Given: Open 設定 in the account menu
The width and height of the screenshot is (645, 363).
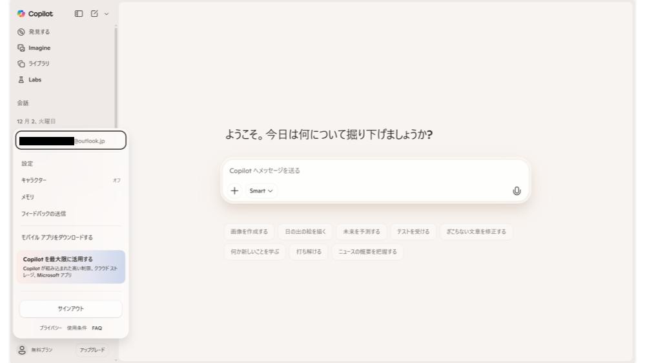Looking at the screenshot, I should (71, 163).
